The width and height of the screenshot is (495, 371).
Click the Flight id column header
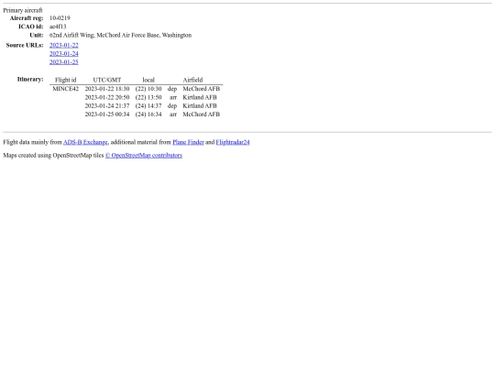[66, 80]
